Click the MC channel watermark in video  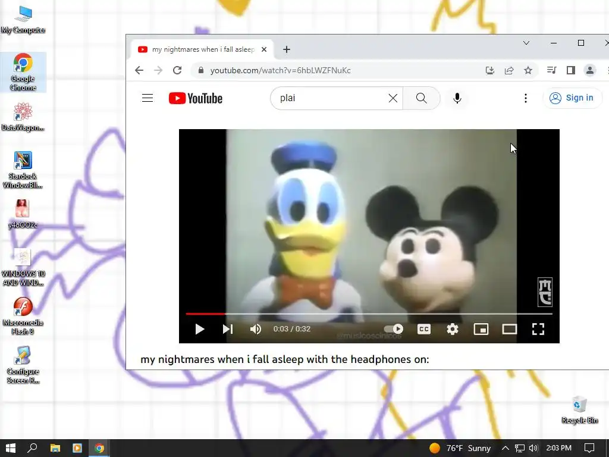pos(545,292)
